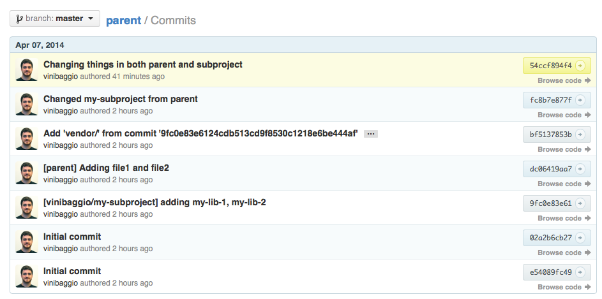Click the arrow icon beside hash 9fc0e83e61
This screenshot has height=299, width=602.
click(x=580, y=203)
